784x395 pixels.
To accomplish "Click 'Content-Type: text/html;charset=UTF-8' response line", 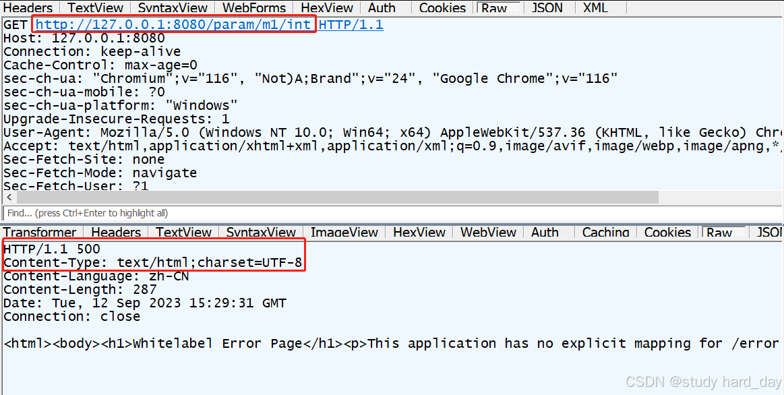I will pyautogui.click(x=153, y=262).
